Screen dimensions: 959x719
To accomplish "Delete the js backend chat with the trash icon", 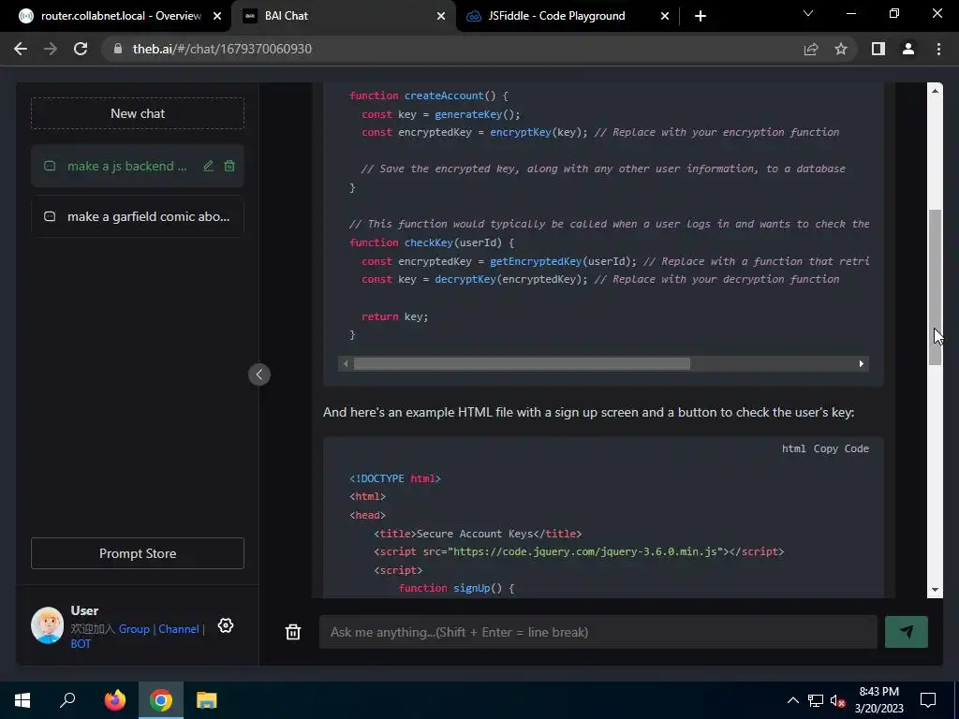I will pyautogui.click(x=229, y=166).
